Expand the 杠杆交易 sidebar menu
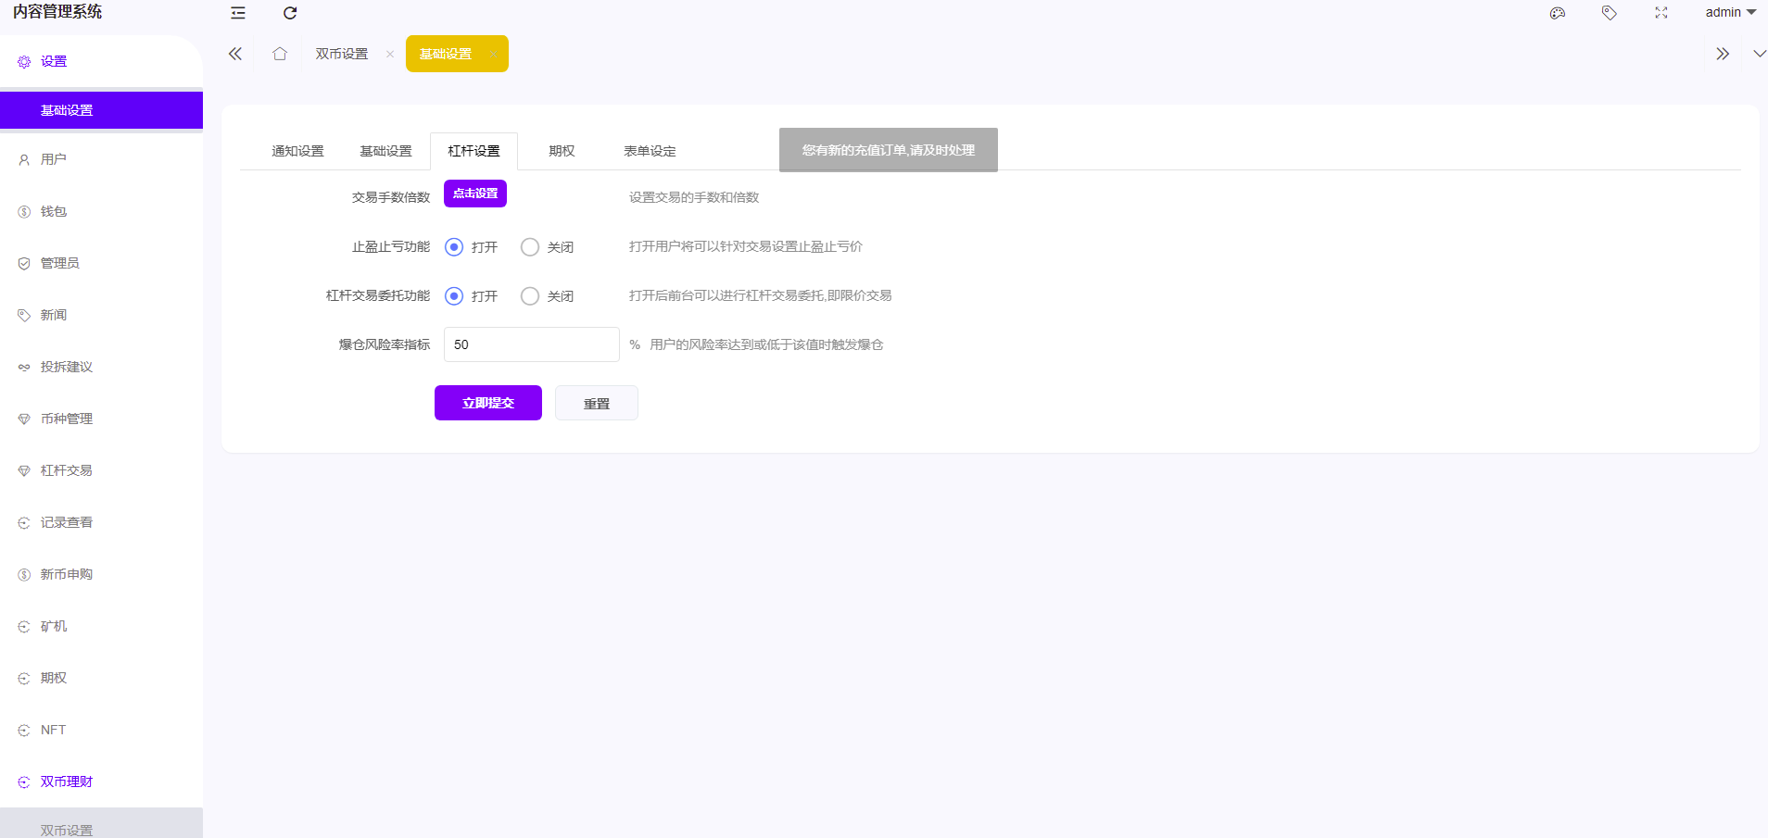 click(x=101, y=470)
